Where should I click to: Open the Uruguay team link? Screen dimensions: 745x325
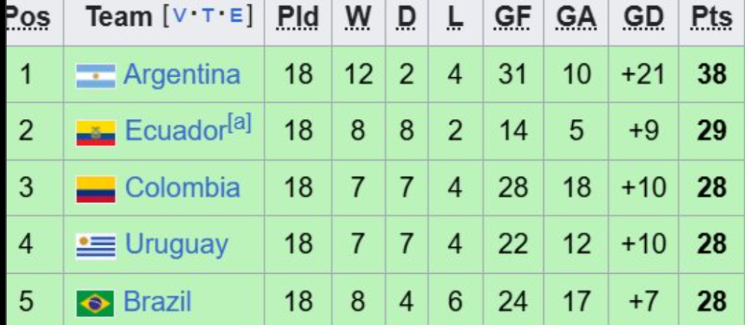[177, 245]
